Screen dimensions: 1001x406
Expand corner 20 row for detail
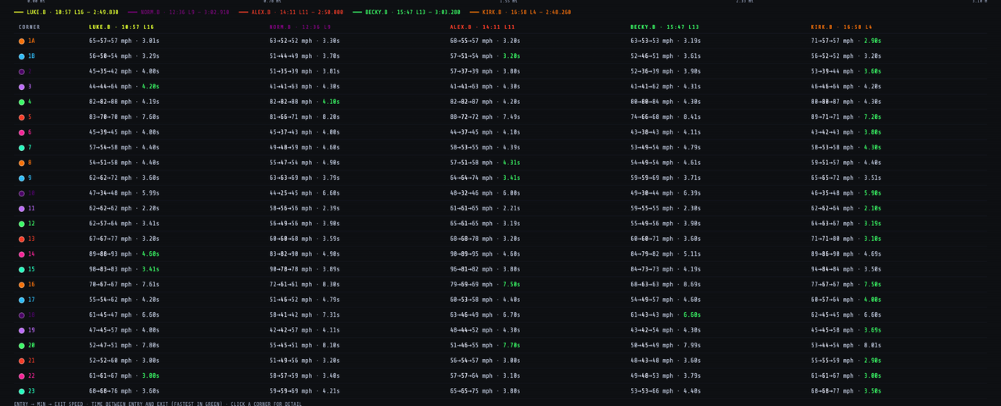(x=500, y=346)
